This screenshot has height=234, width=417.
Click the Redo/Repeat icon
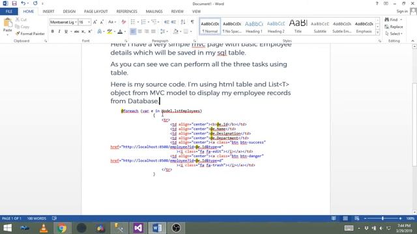[35, 4]
